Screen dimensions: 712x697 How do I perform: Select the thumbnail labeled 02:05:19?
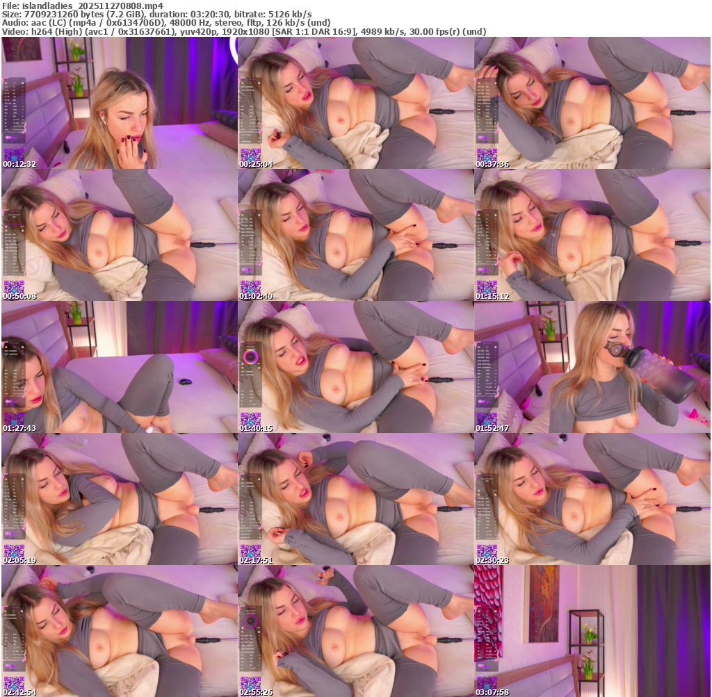[119, 499]
